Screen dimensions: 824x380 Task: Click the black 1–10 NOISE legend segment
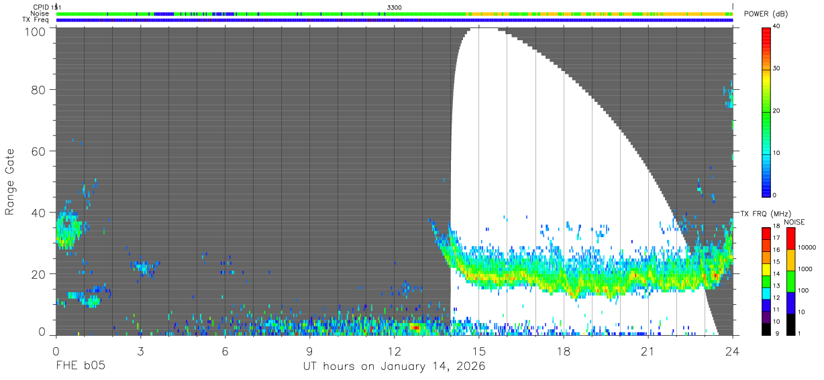click(x=790, y=324)
